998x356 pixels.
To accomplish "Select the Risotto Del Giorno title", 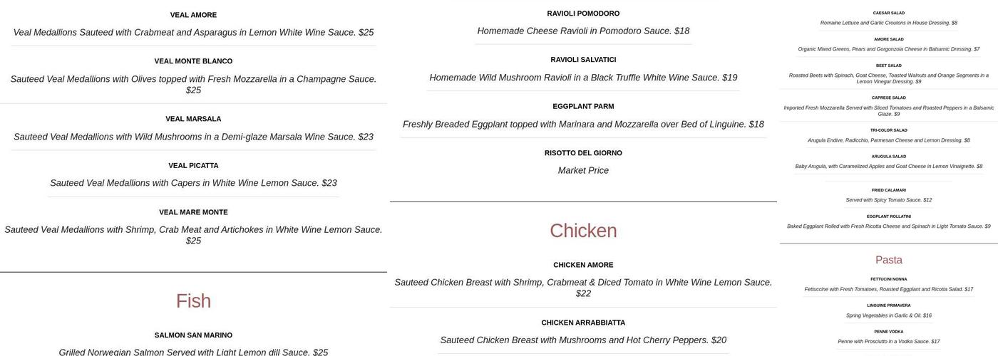I will click(583, 153).
